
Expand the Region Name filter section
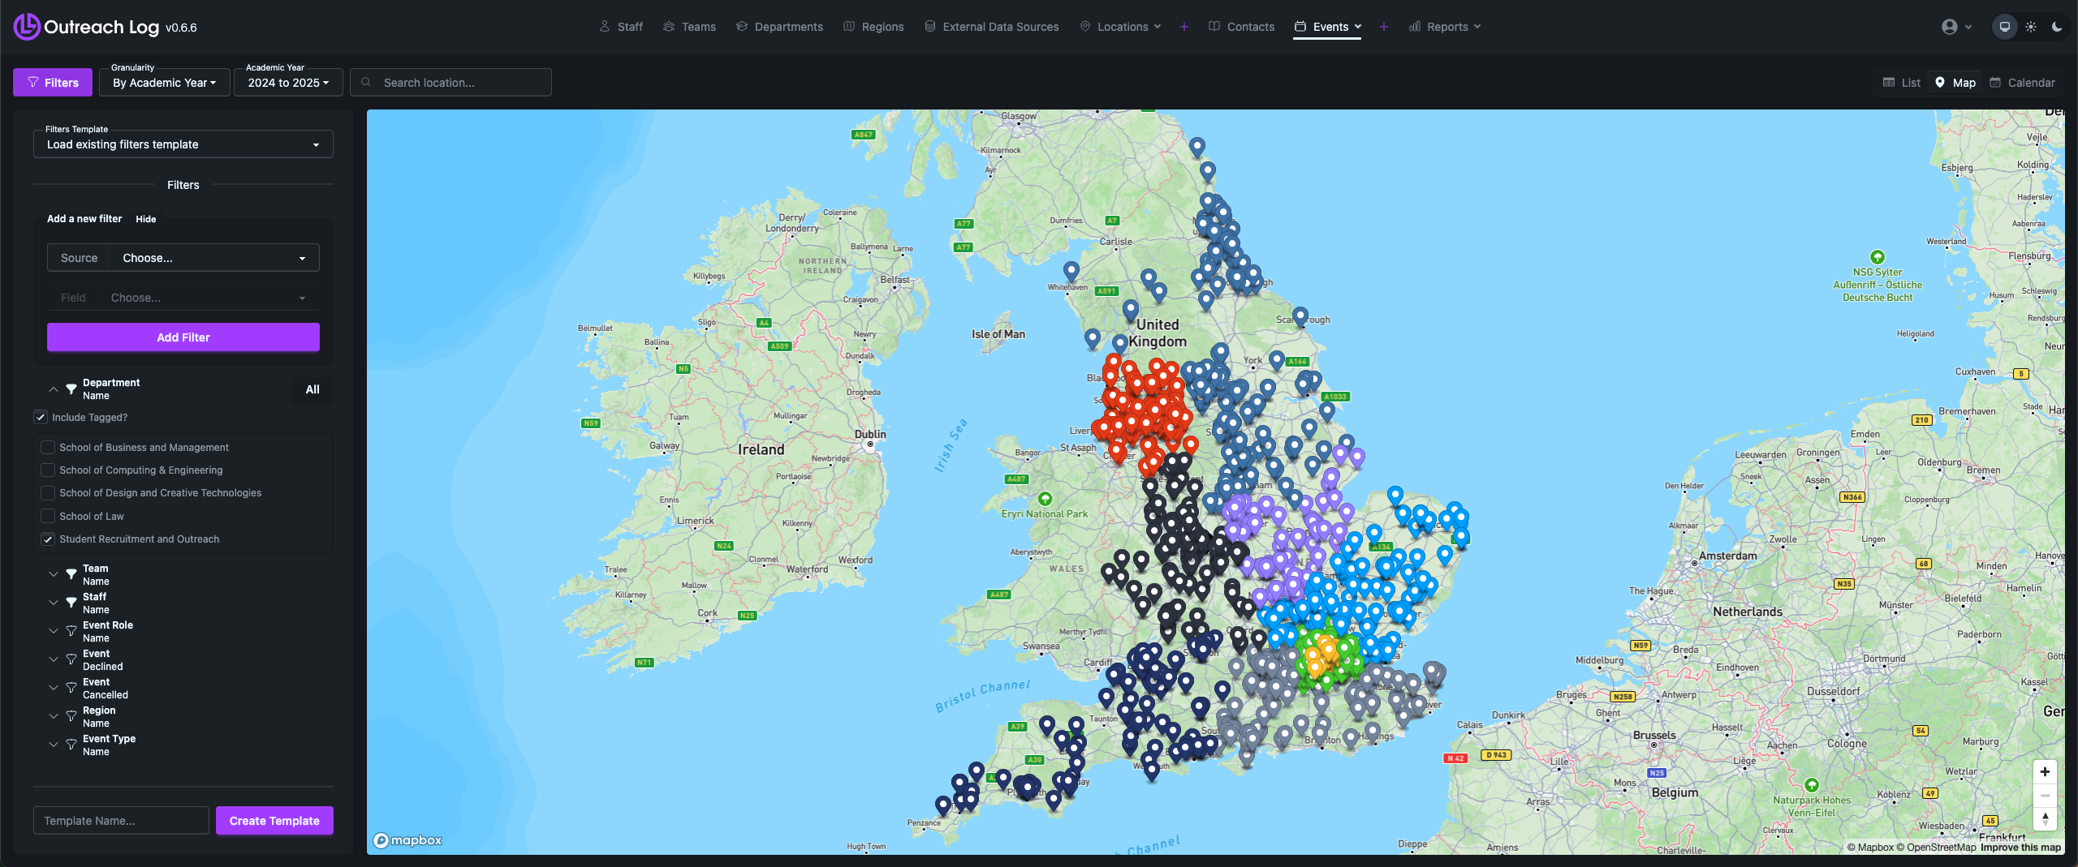(x=54, y=716)
